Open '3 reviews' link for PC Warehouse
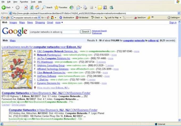181x126 pixels. [x=101, y=62]
